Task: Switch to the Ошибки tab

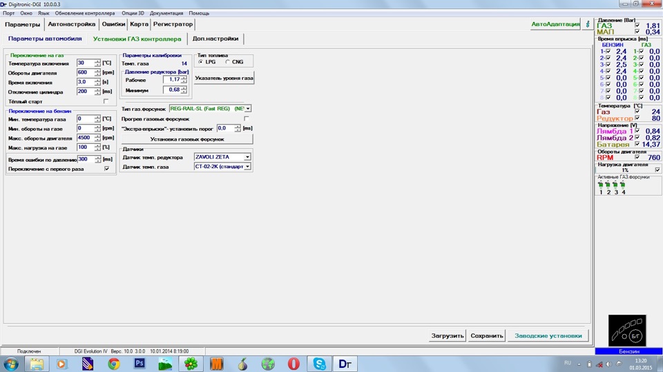Action: point(113,24)
